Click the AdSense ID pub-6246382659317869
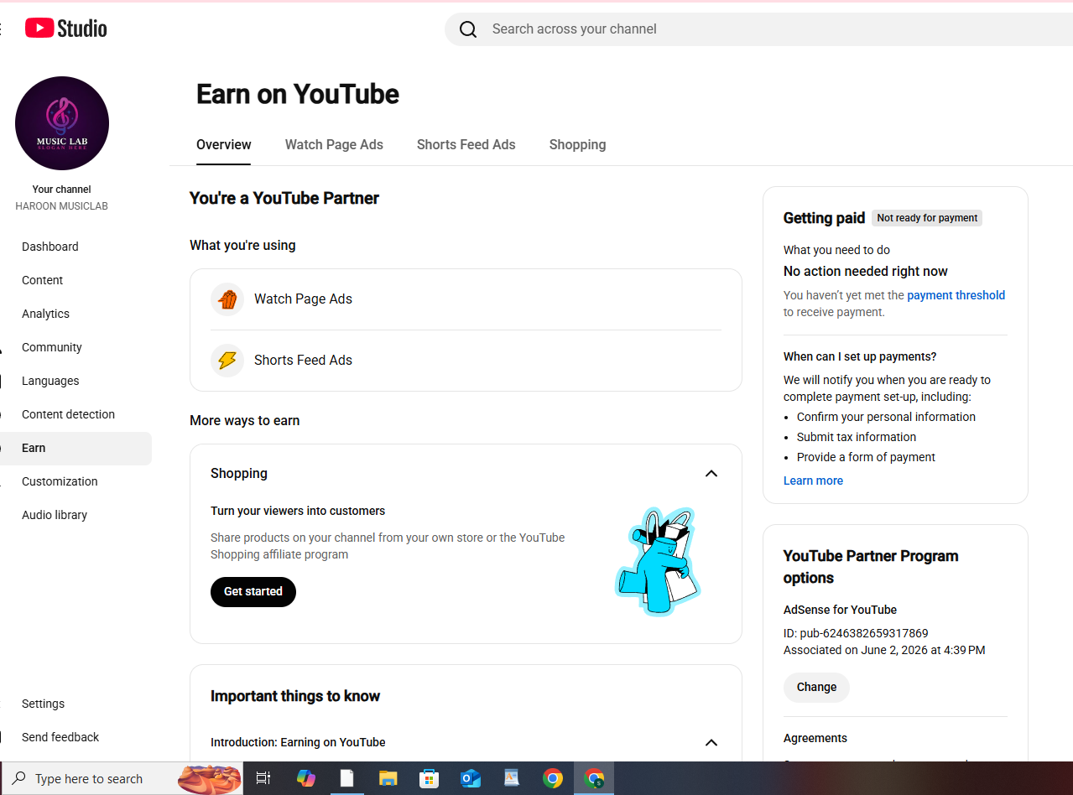The image size is (1073, 795). 856,633
